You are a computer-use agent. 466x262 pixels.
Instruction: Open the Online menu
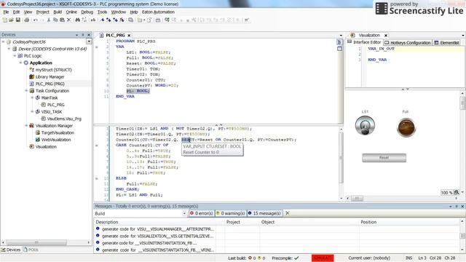click(x=71, y=12)
